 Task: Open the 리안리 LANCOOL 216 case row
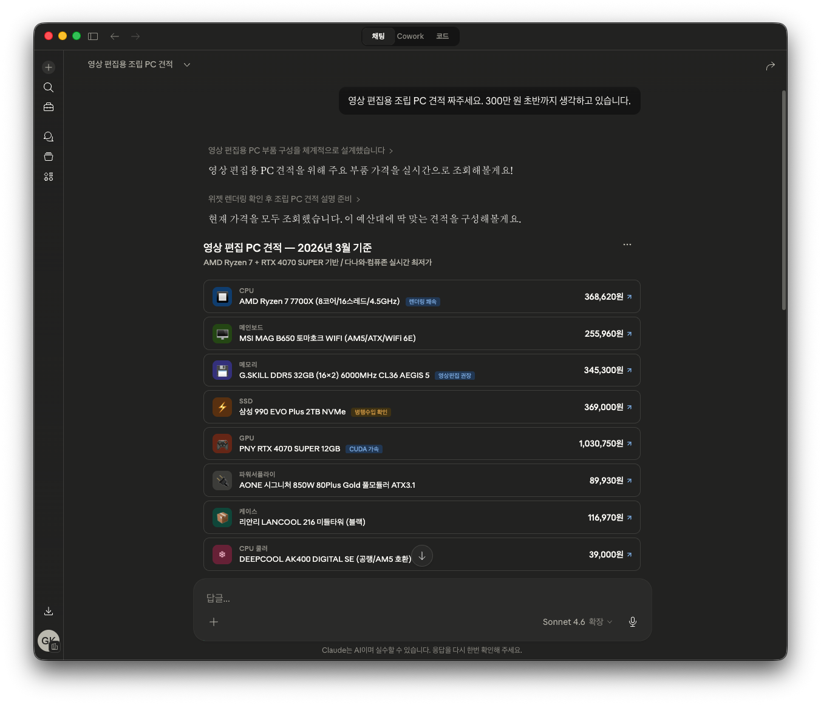point(422,518)
